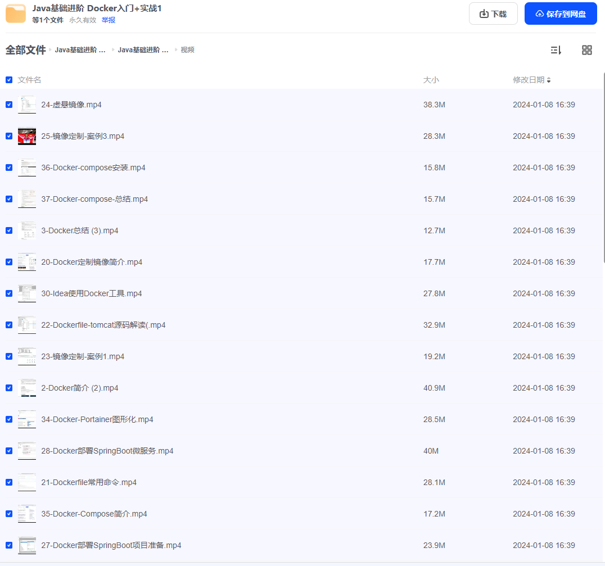Image resolution: width=605 pixels, height=566 pixels.
Task: Uncheck 23-镜像定制-案例1.mp4 checkbox
Action: tap(9, 356)
